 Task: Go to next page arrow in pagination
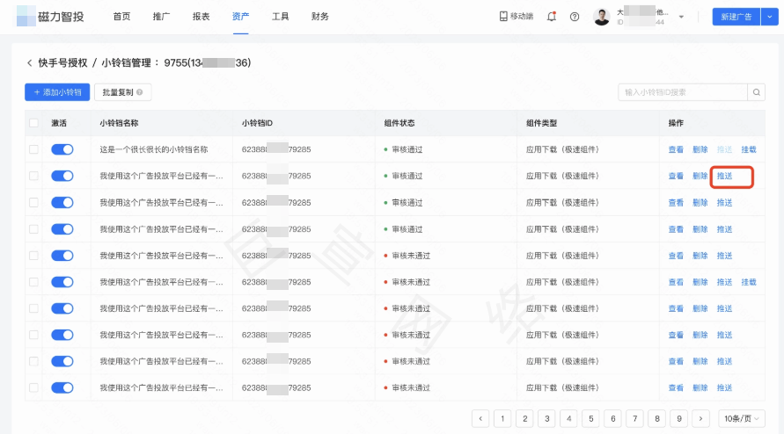[x=700, y=418]
